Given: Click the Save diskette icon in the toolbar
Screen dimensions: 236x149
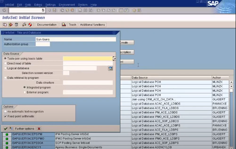Looking at the screenshot, I should [x=54, y=10].
